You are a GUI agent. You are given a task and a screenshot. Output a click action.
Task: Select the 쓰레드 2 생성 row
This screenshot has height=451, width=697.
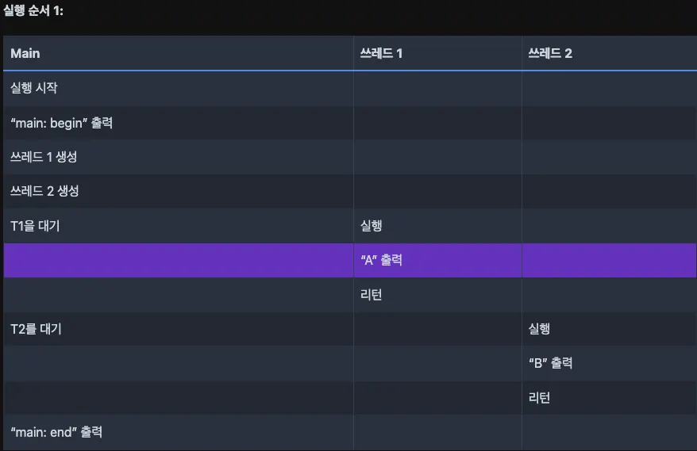click(350, 191)
